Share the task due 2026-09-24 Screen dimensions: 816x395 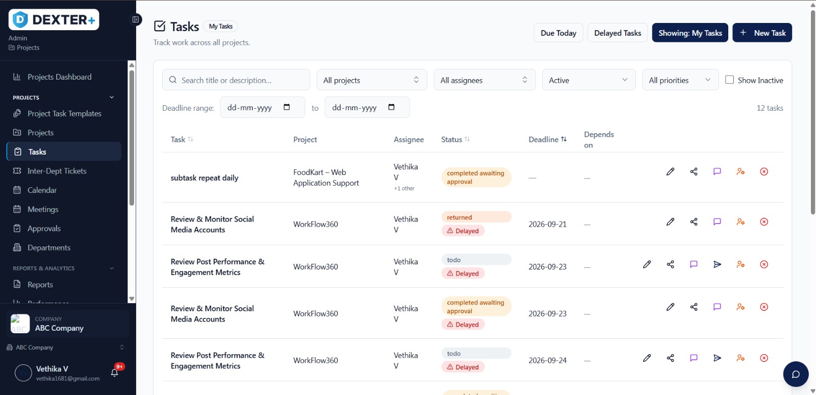click(670, 358)
